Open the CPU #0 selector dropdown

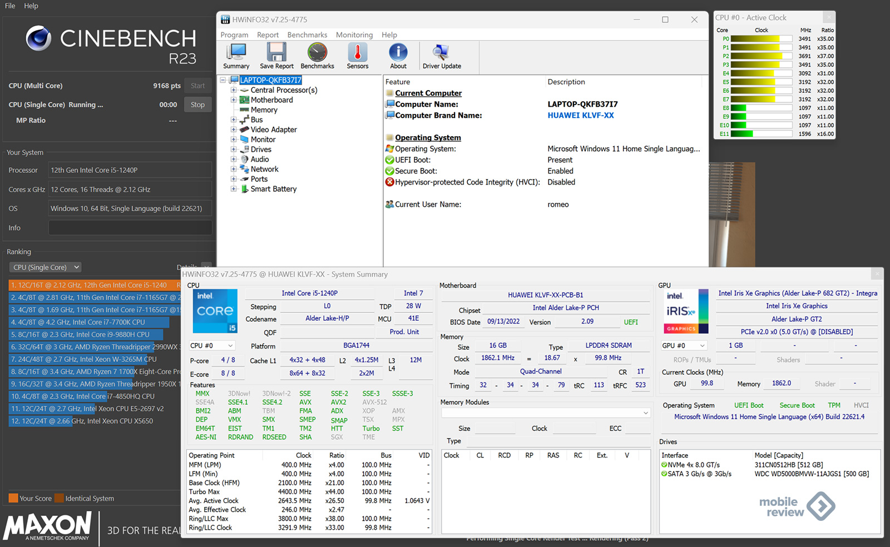212,346
